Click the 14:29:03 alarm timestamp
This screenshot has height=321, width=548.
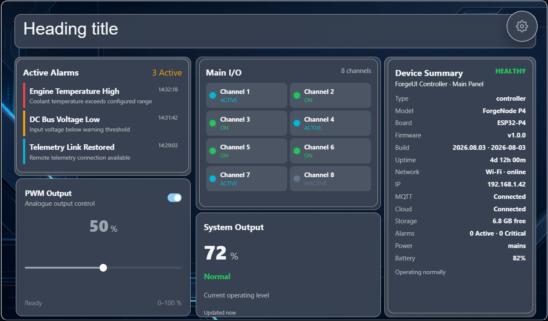tap(168, 146)
